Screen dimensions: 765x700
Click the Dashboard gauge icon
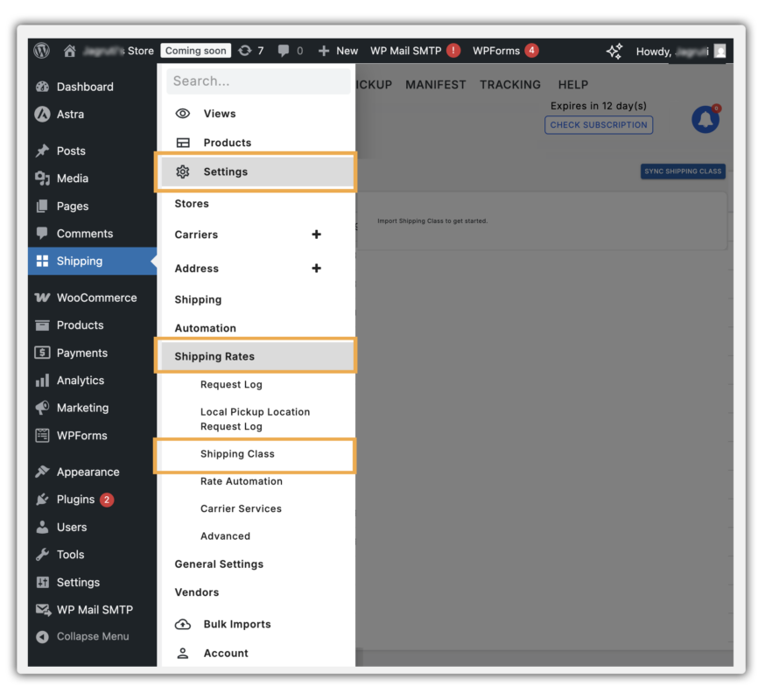pos(42,87)
